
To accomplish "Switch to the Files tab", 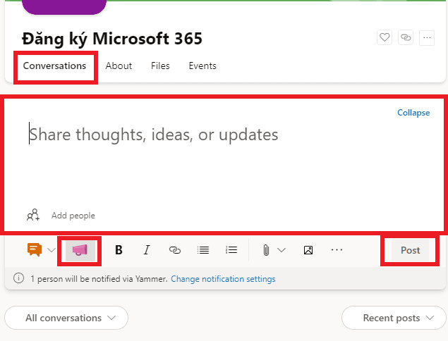I will (x=160, y=66).
